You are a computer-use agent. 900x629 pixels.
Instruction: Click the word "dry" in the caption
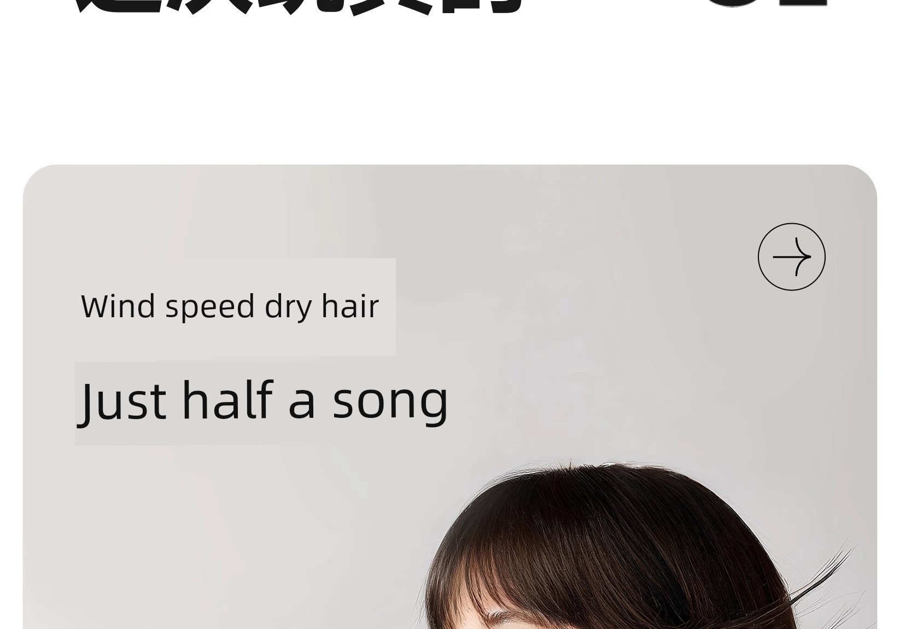(x=288, y=308)
